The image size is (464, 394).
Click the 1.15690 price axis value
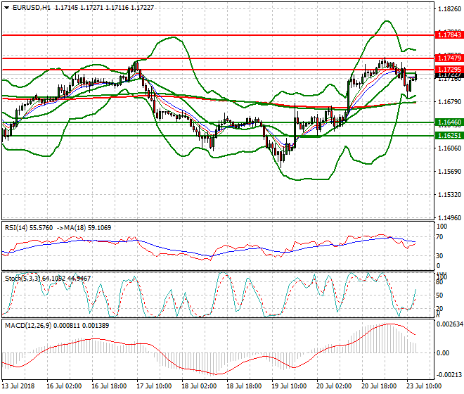pos(449,171)
